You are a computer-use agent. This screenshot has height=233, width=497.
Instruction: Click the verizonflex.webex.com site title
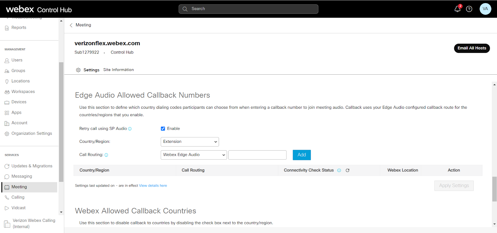tap(107, 43)
